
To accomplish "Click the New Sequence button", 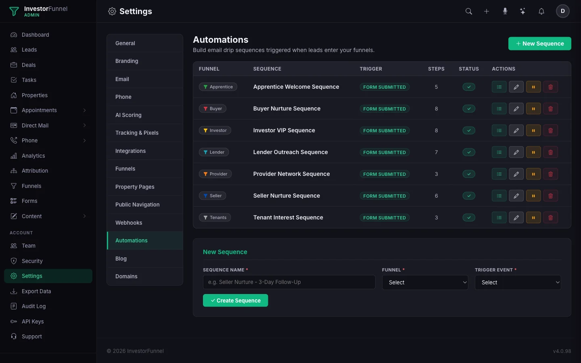I will [539, 44].
